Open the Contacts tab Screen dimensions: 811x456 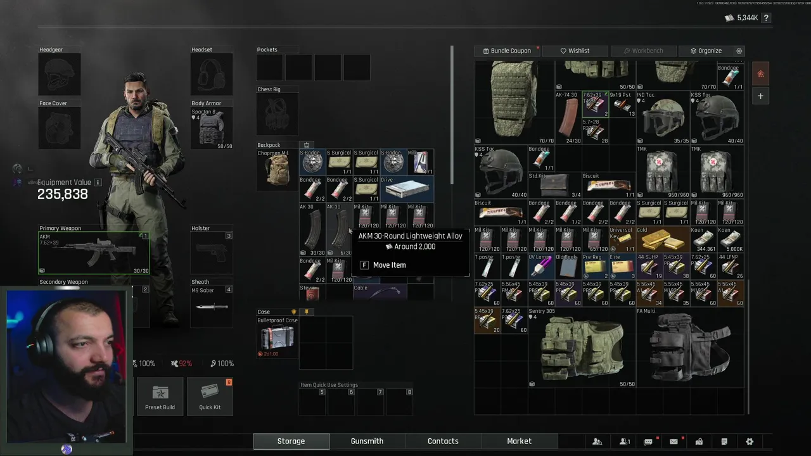pyautogui.click(x=443, y=441)
